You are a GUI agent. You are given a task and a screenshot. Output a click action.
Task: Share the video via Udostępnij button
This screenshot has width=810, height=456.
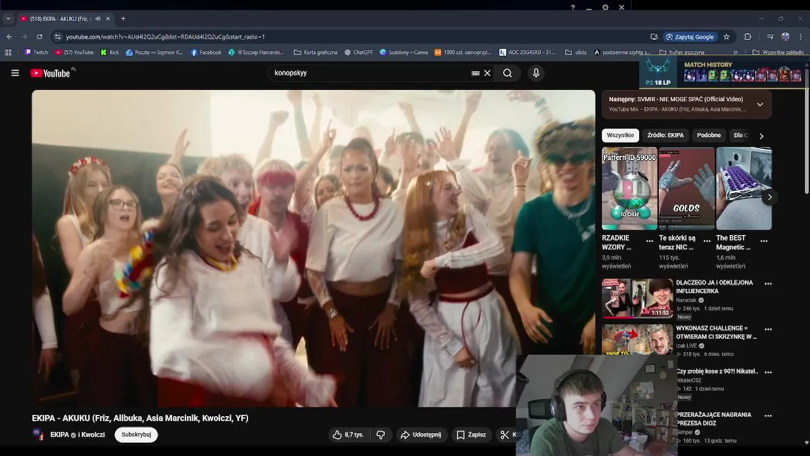click(x=421, y=434)
